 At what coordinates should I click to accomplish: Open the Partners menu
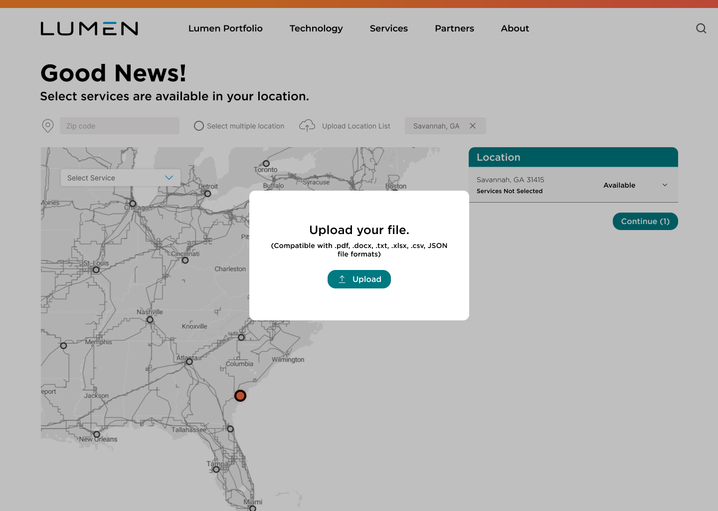pos(454,28)
